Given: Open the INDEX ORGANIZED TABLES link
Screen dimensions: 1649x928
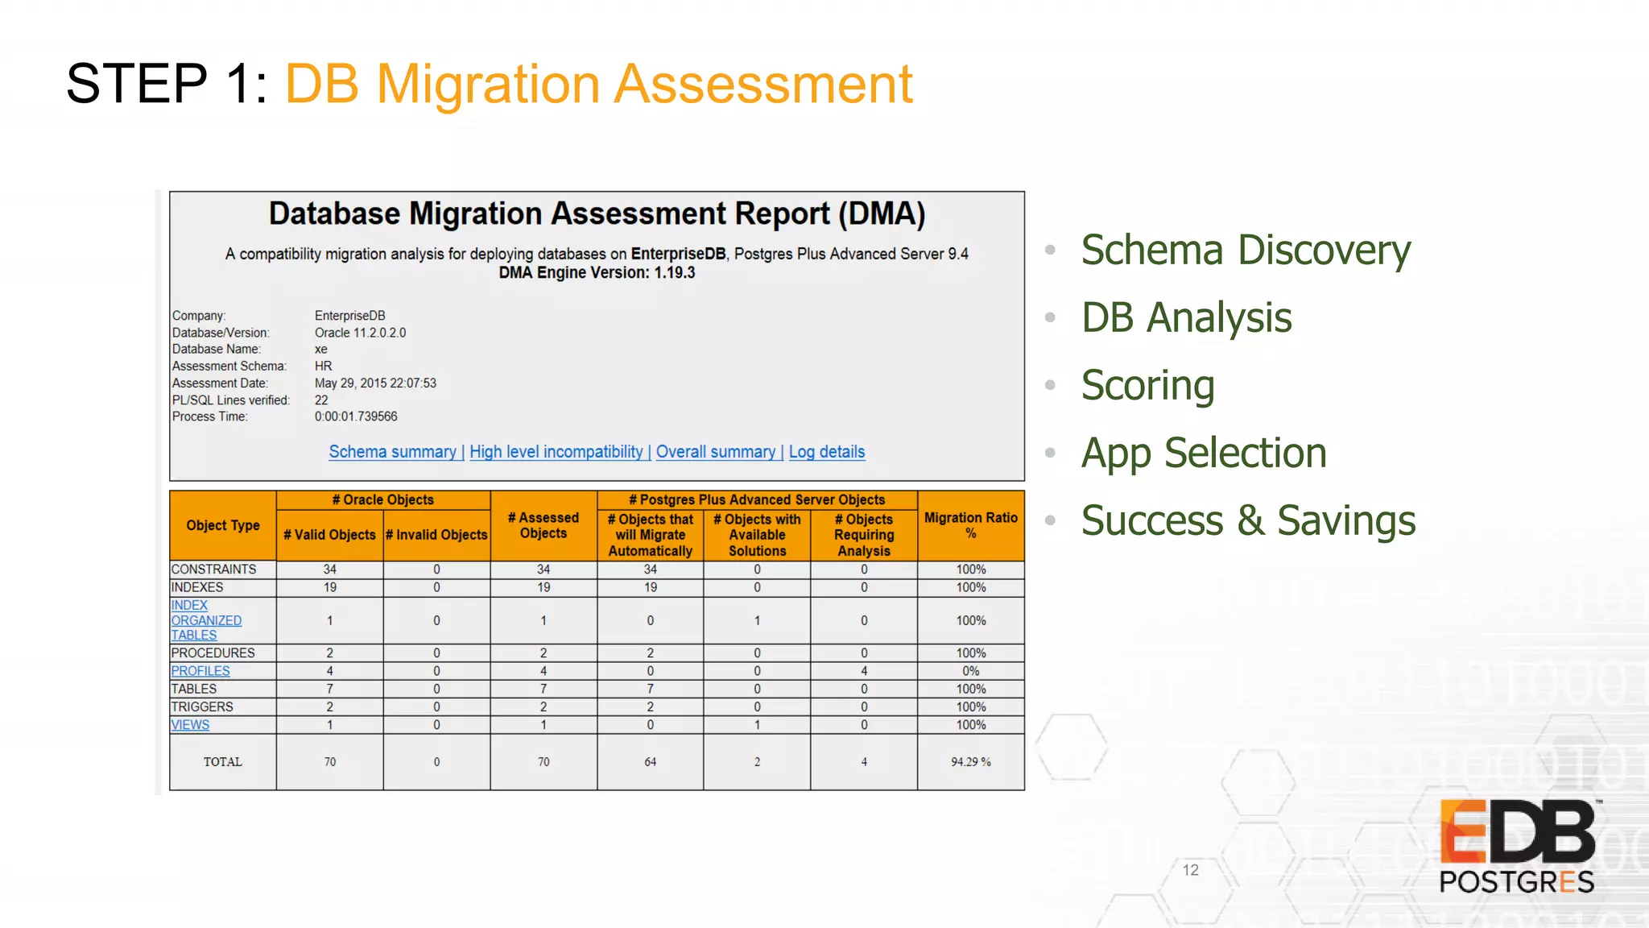Looking at the screenshot, I should click(x=206, y=620).
